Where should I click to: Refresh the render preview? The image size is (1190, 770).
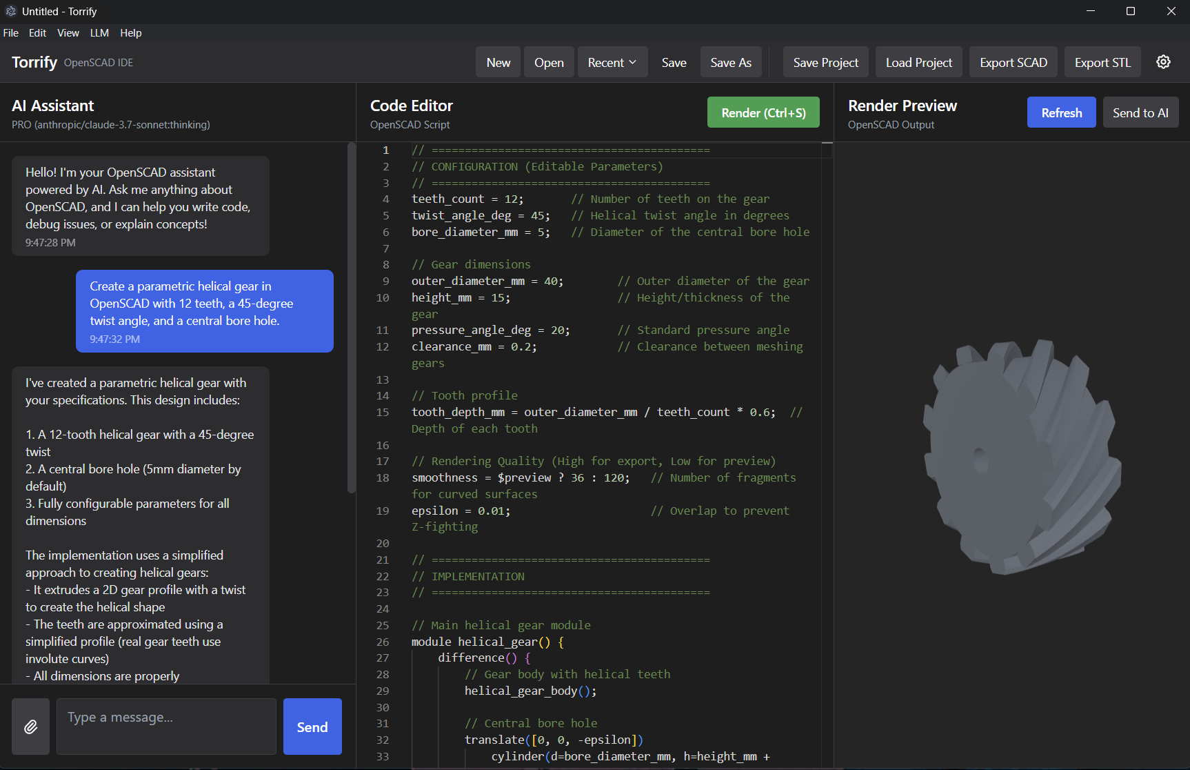(x=1061, y=112)
